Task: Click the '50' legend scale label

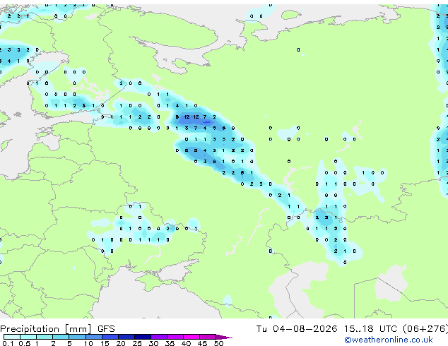Action: 218,343
